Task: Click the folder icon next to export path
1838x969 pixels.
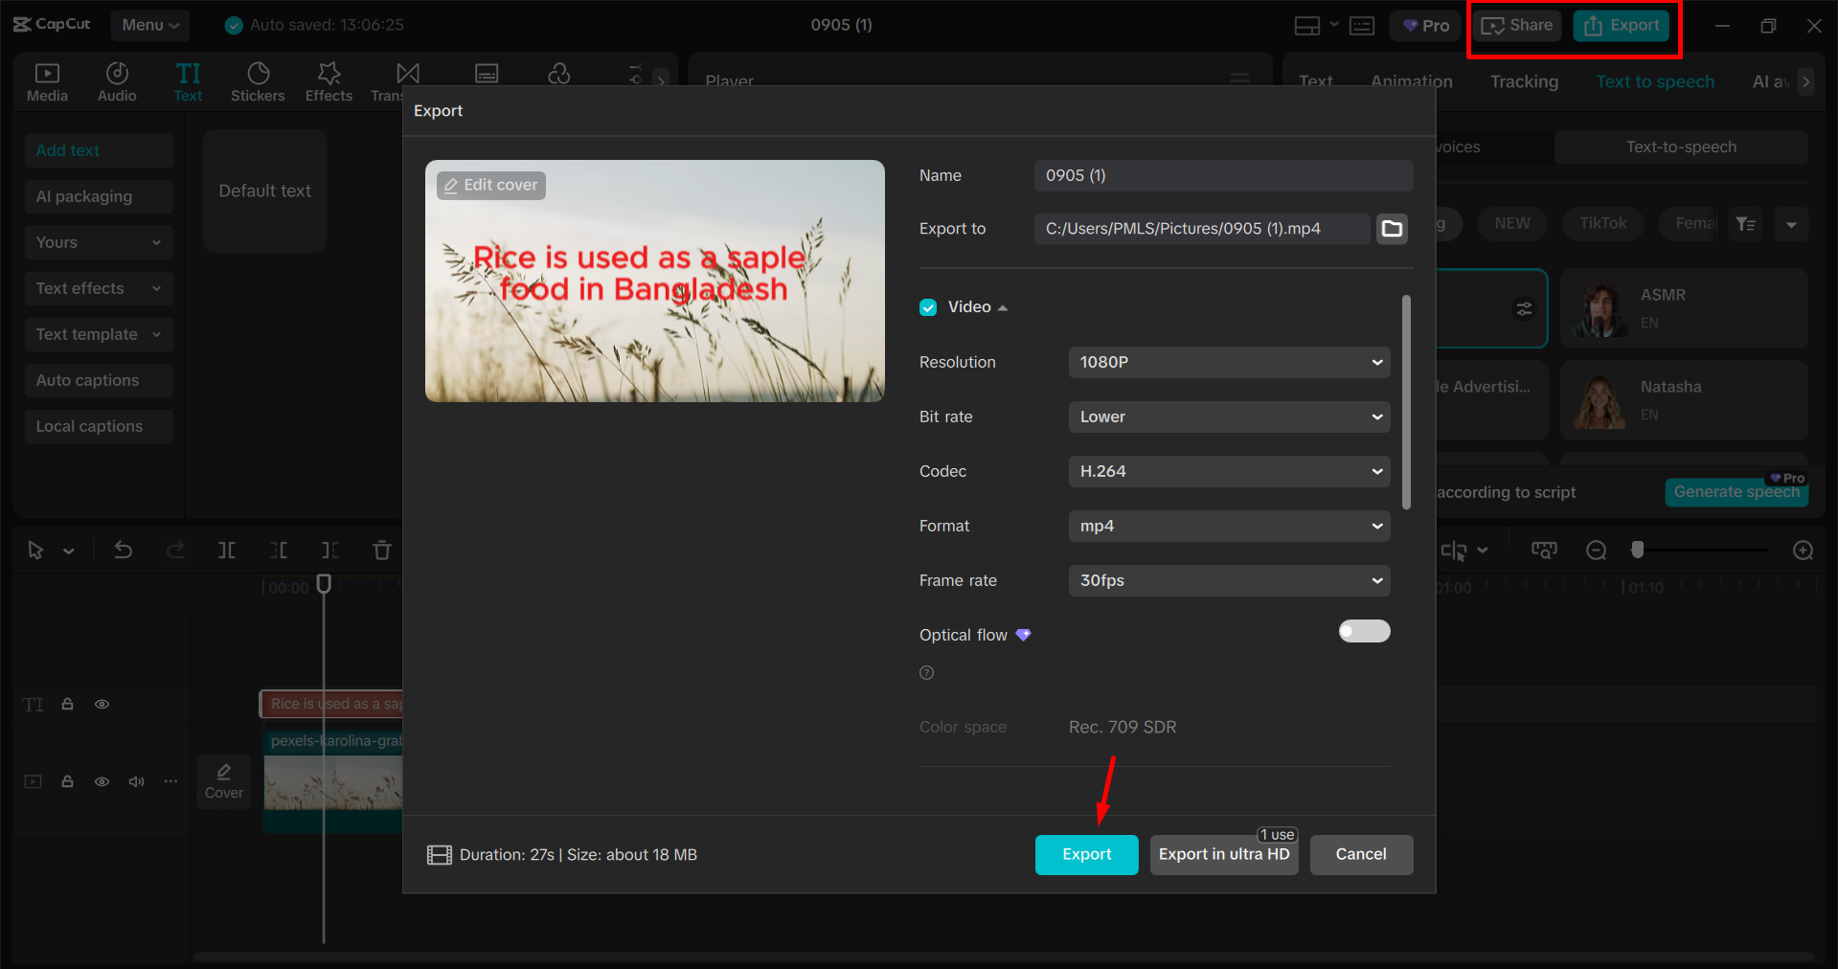Action: [x=1392, y=229]
